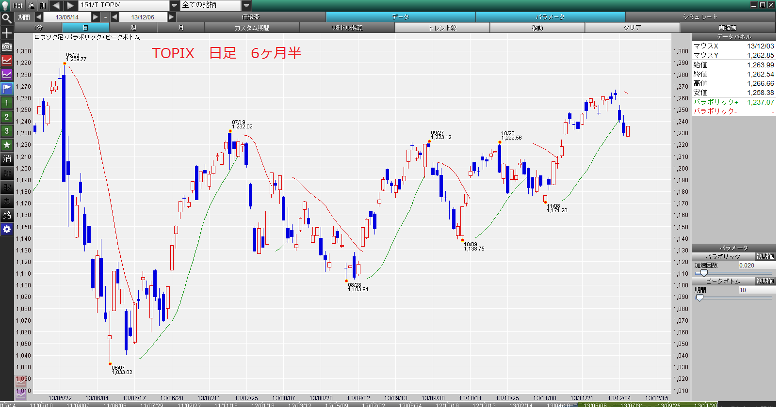Click the Hot button
This screenshot has height=407, width=781.
pyautogui.click(x=18, y=5)
